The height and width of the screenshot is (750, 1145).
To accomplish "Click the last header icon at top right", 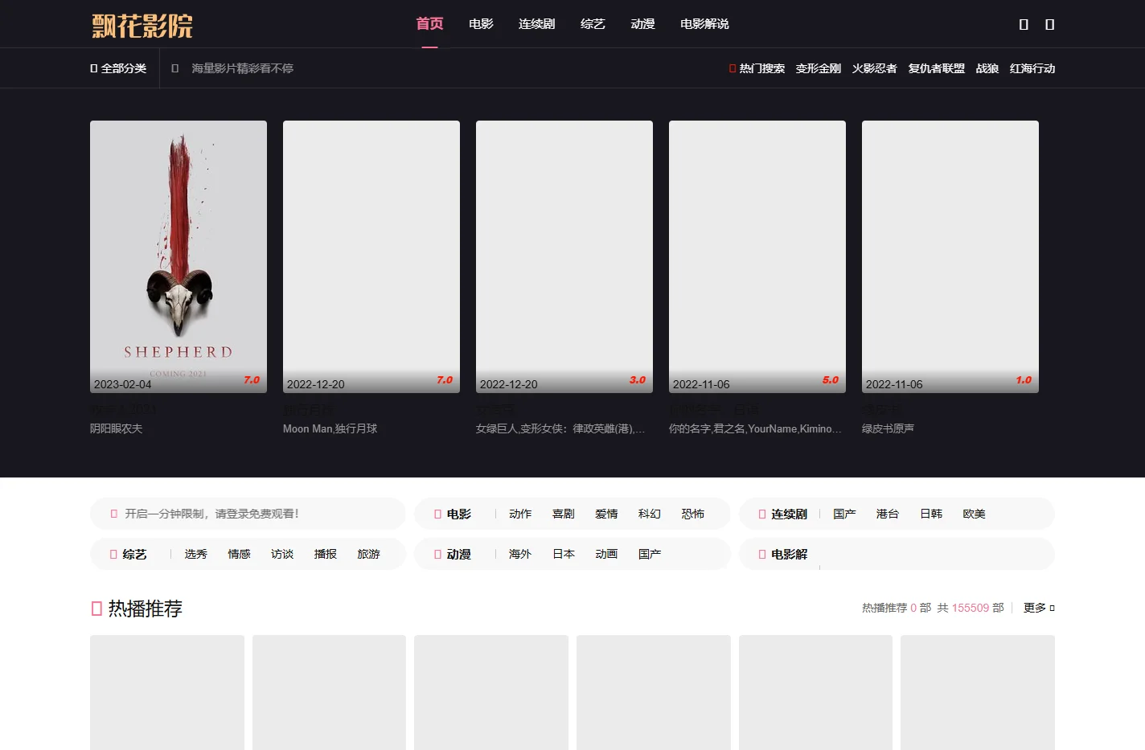I will click(x=1049, y=25).
